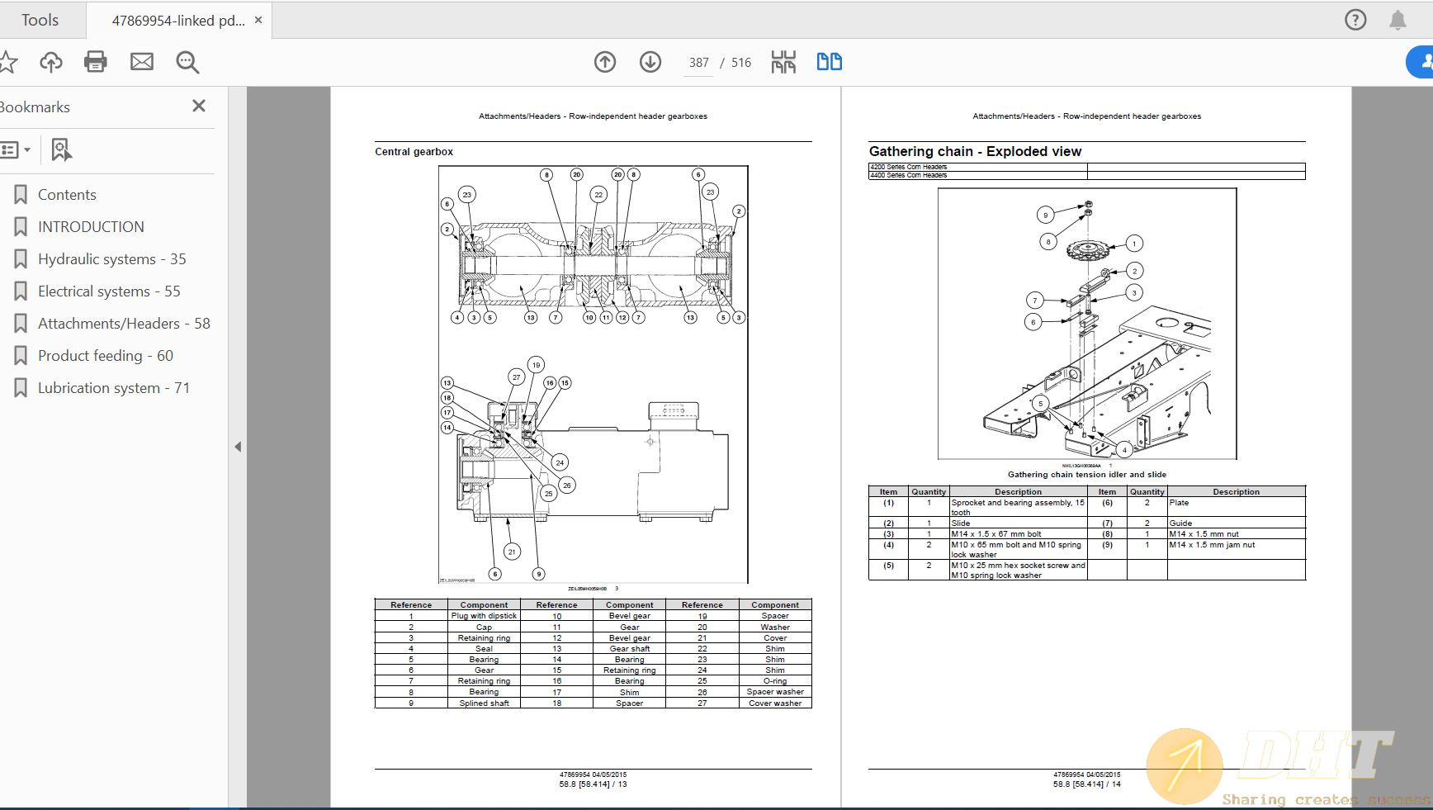This screenshot has height=810, width=1433.
Task: Collapse the left navigation pane
Action: [x=238, y=447]
